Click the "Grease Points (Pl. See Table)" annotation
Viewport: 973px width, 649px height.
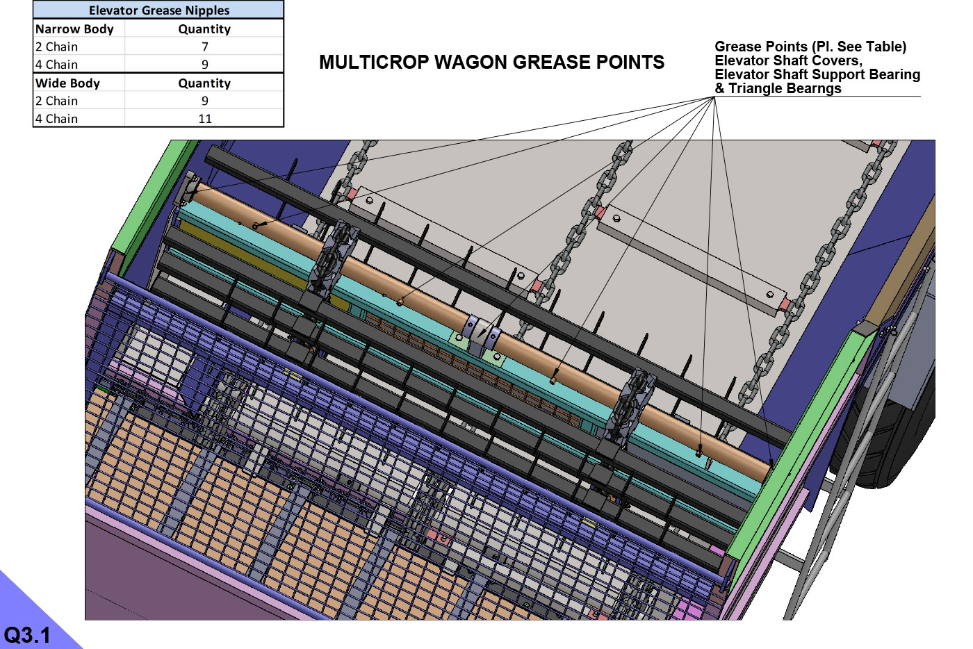(810, 47)
